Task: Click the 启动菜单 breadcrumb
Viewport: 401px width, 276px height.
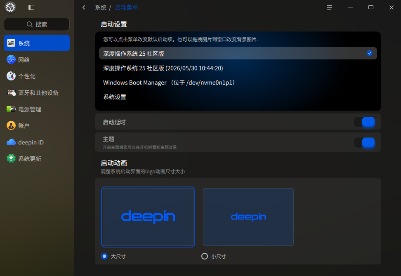Action: [x=126, y=7]
